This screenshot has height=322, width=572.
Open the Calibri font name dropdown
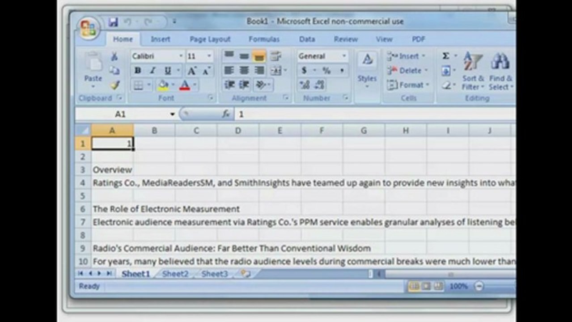point(181,56)
